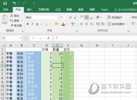Click 合并后居中 merge and center
Screen dimensions: 137x100
[116, 24]
